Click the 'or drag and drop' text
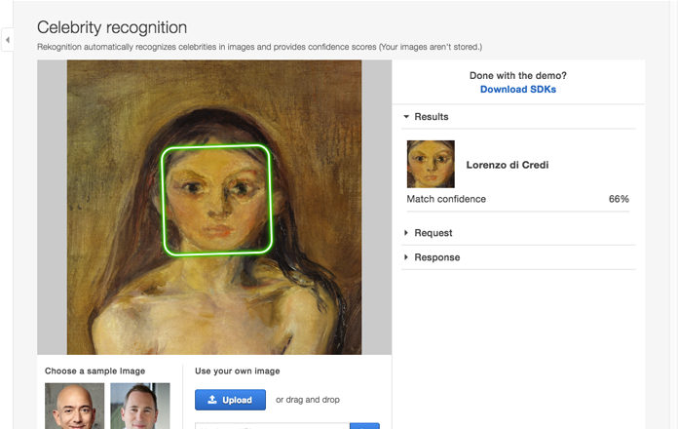678x429 pixels. click(x=308, y=400)
